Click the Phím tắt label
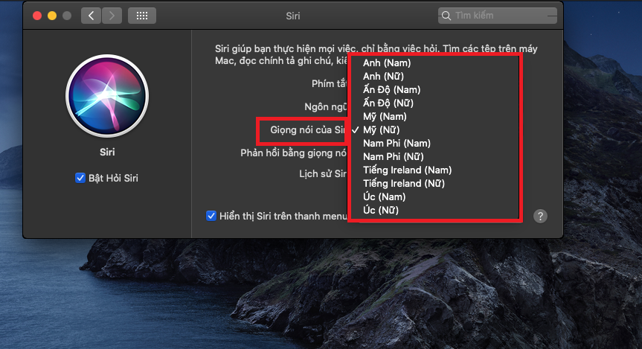This screenshot has width=642, height=349. point(330,83)
